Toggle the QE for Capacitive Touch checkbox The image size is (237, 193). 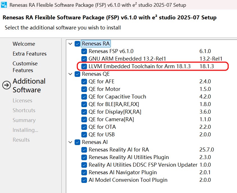pos(84,97)
